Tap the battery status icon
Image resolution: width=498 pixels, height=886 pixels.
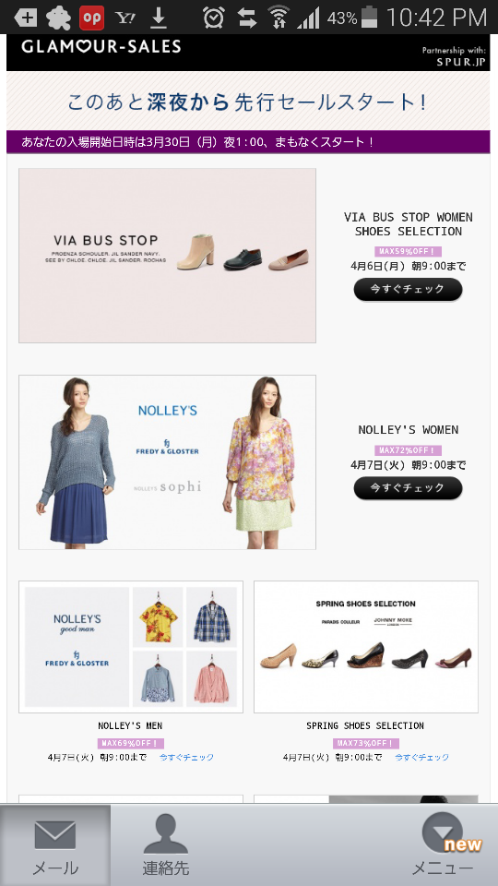point(370,17)
